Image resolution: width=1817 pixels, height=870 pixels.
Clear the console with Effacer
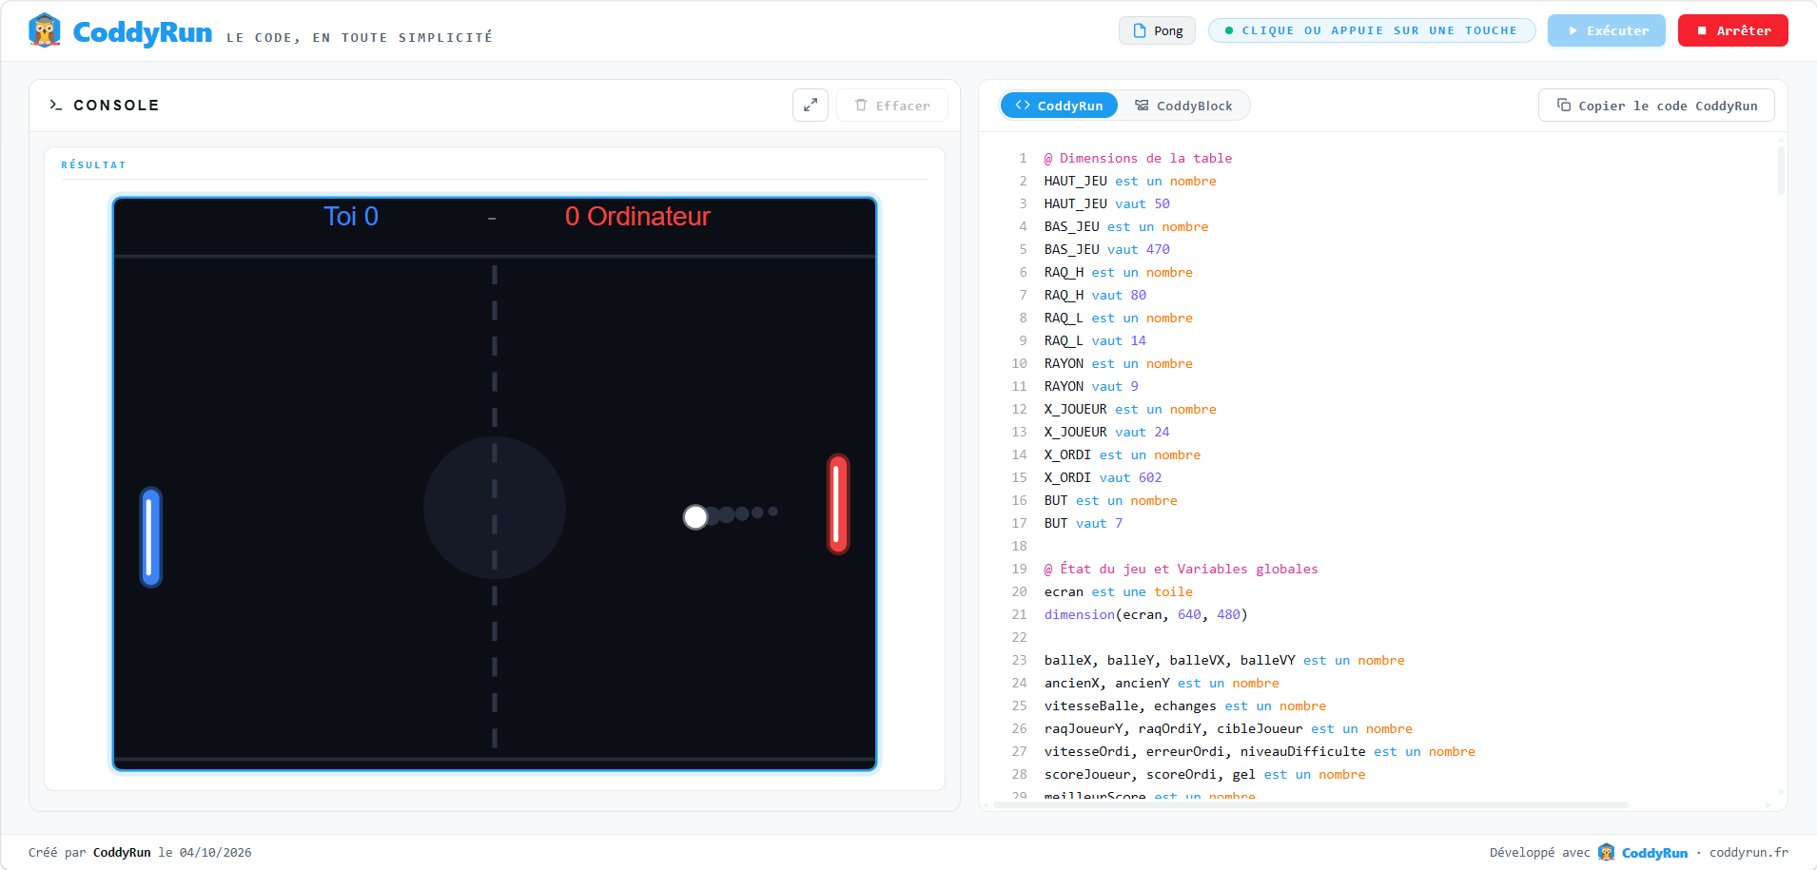891,106
